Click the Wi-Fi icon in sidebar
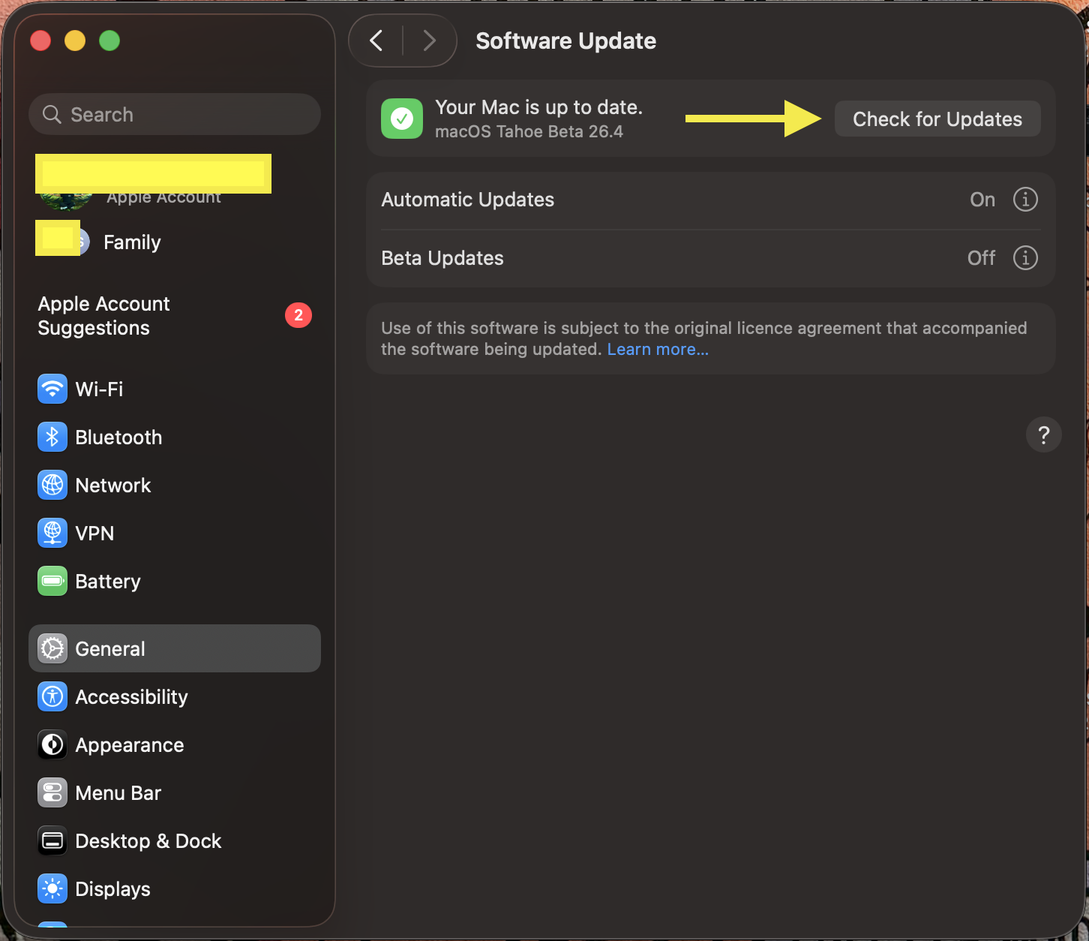The image size is (1089, 941). tap(52, 389)
